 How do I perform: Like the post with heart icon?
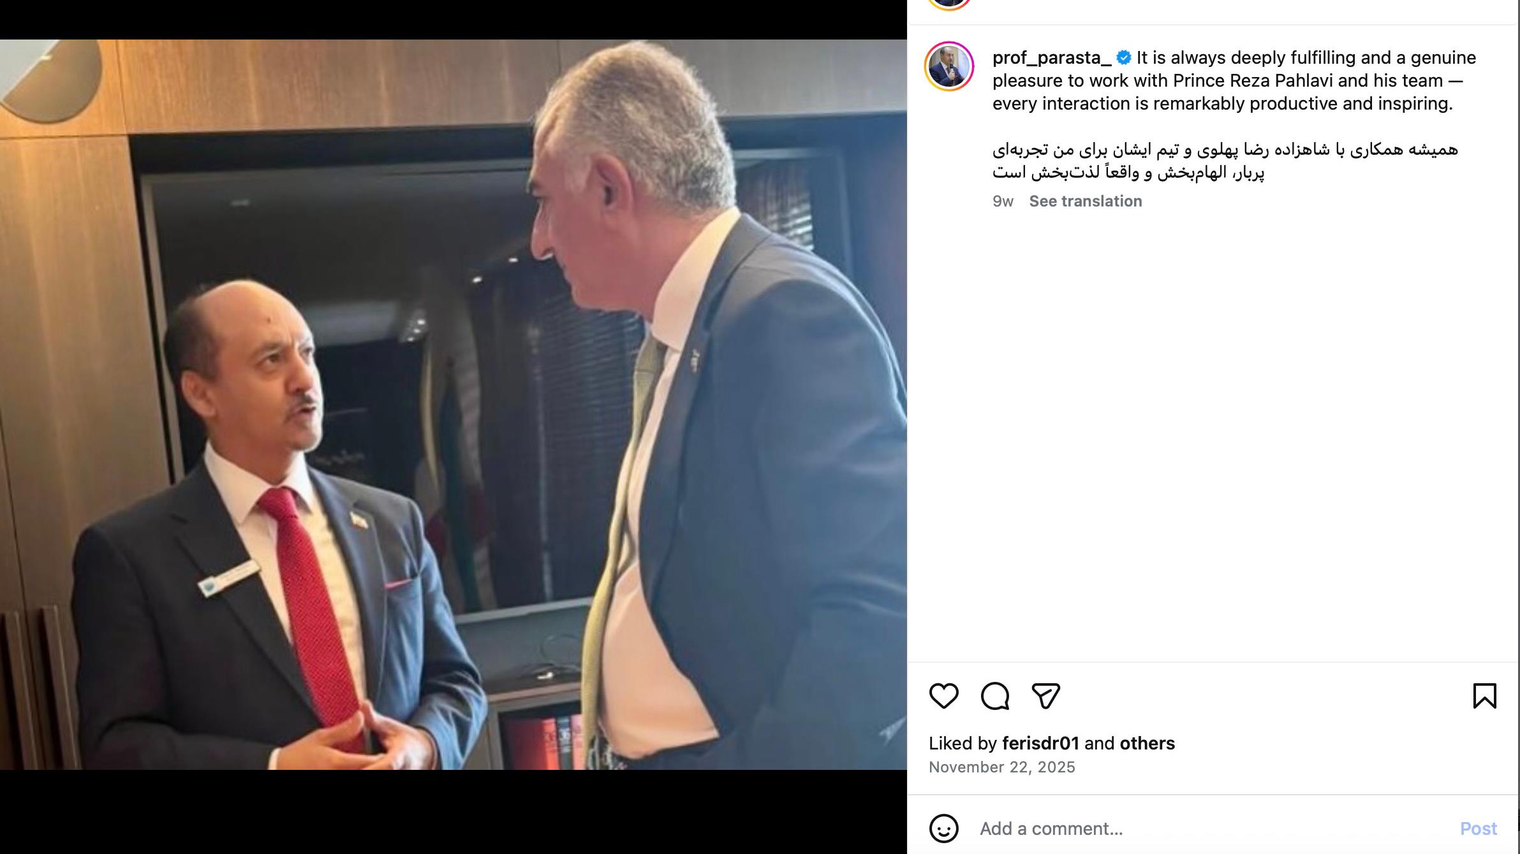pyautogui.click(x=943, y=695)
